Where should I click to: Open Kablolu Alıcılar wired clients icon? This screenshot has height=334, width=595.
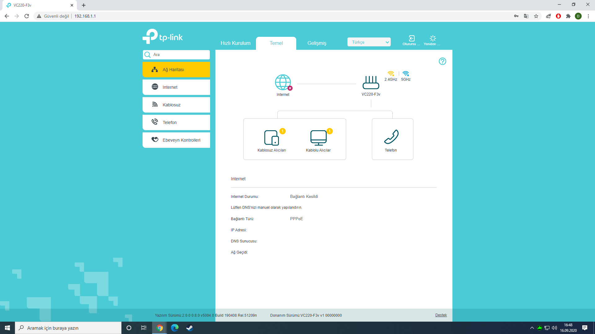point(318,138)
